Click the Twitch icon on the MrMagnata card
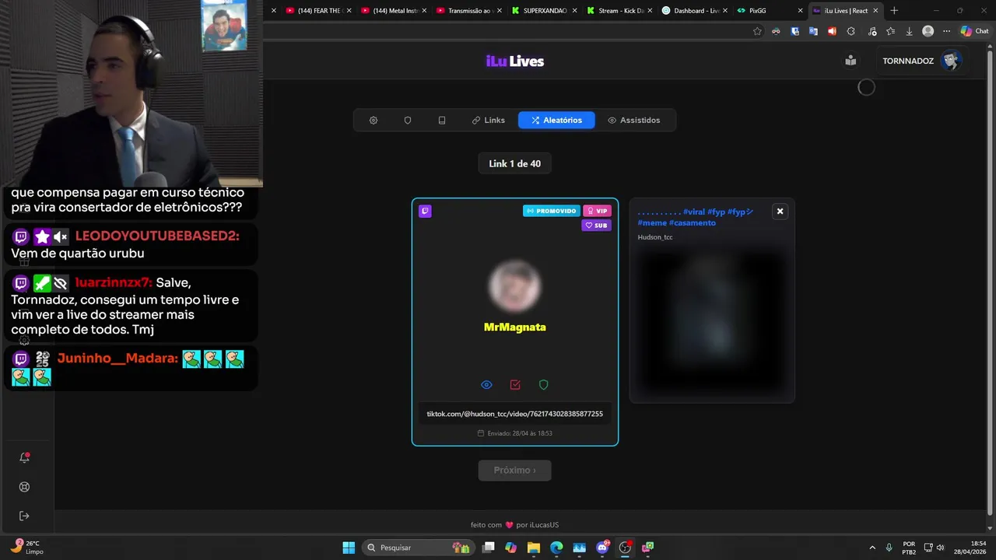 coord(425,211)
